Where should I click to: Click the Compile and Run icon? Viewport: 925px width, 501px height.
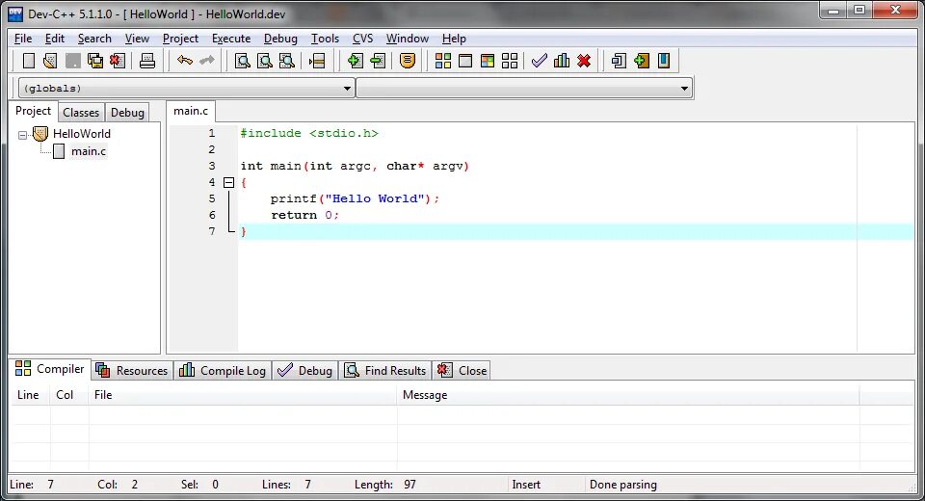tap(488, 61)
